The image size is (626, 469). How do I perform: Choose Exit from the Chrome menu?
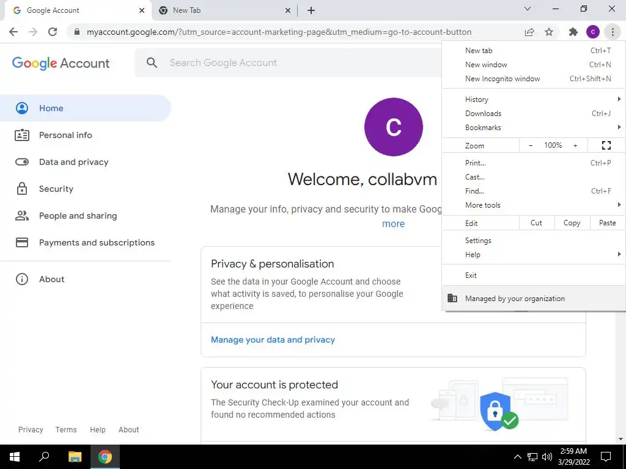(x=533, y=275)
